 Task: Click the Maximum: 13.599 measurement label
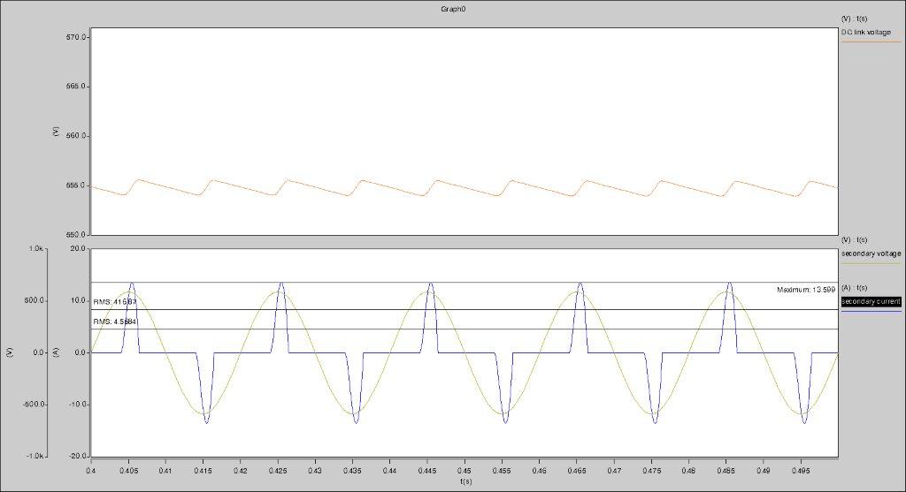[x=806, y=290]
